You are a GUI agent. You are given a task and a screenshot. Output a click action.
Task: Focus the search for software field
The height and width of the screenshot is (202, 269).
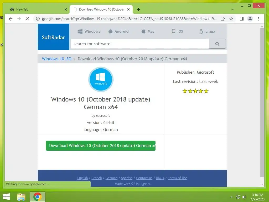coord(140,44)
